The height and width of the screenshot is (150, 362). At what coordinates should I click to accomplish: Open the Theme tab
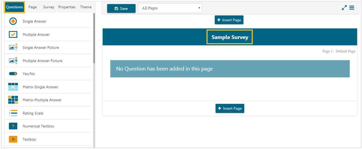tap(86, 7)
